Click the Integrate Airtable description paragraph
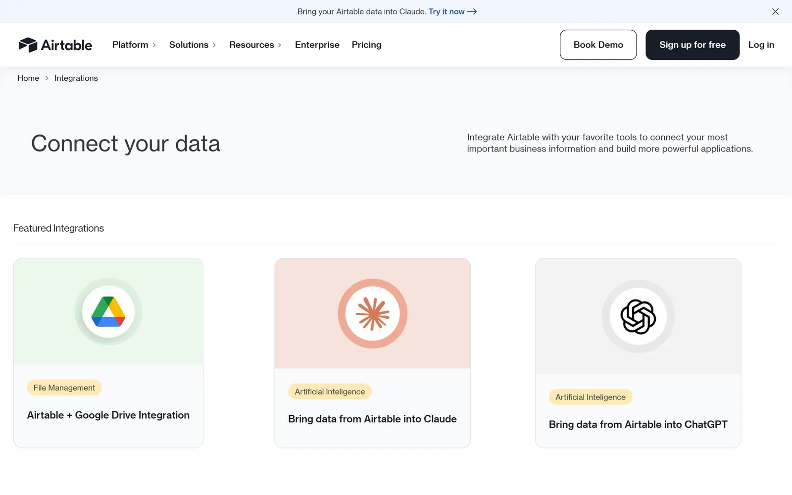 pyautogui.click(x=610, y=143)
